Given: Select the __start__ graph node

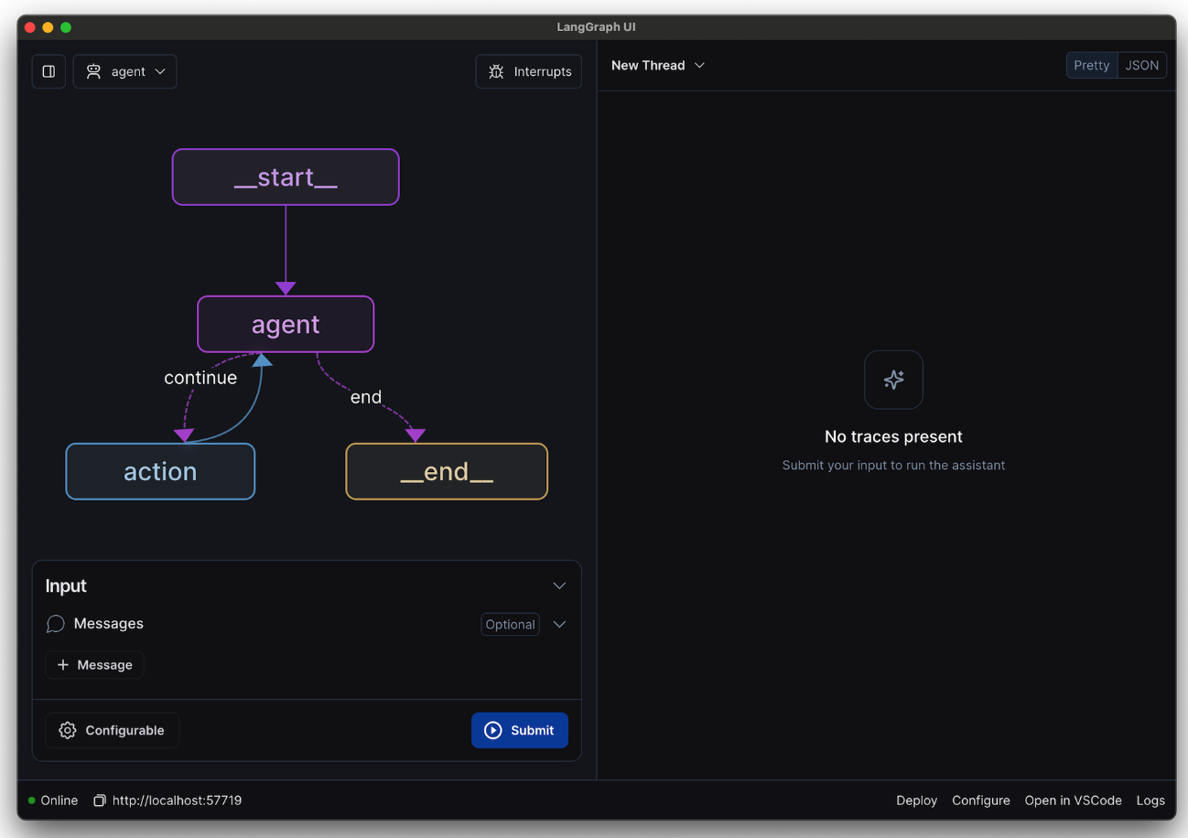Looking at the screenshot, I should (286, 177).
